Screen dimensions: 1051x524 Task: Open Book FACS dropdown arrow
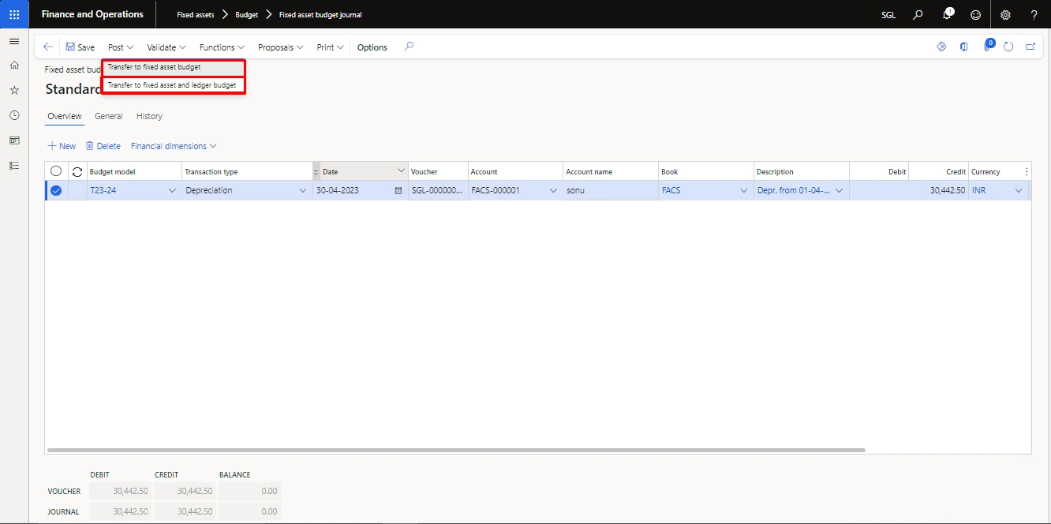[x=744, y=190]
